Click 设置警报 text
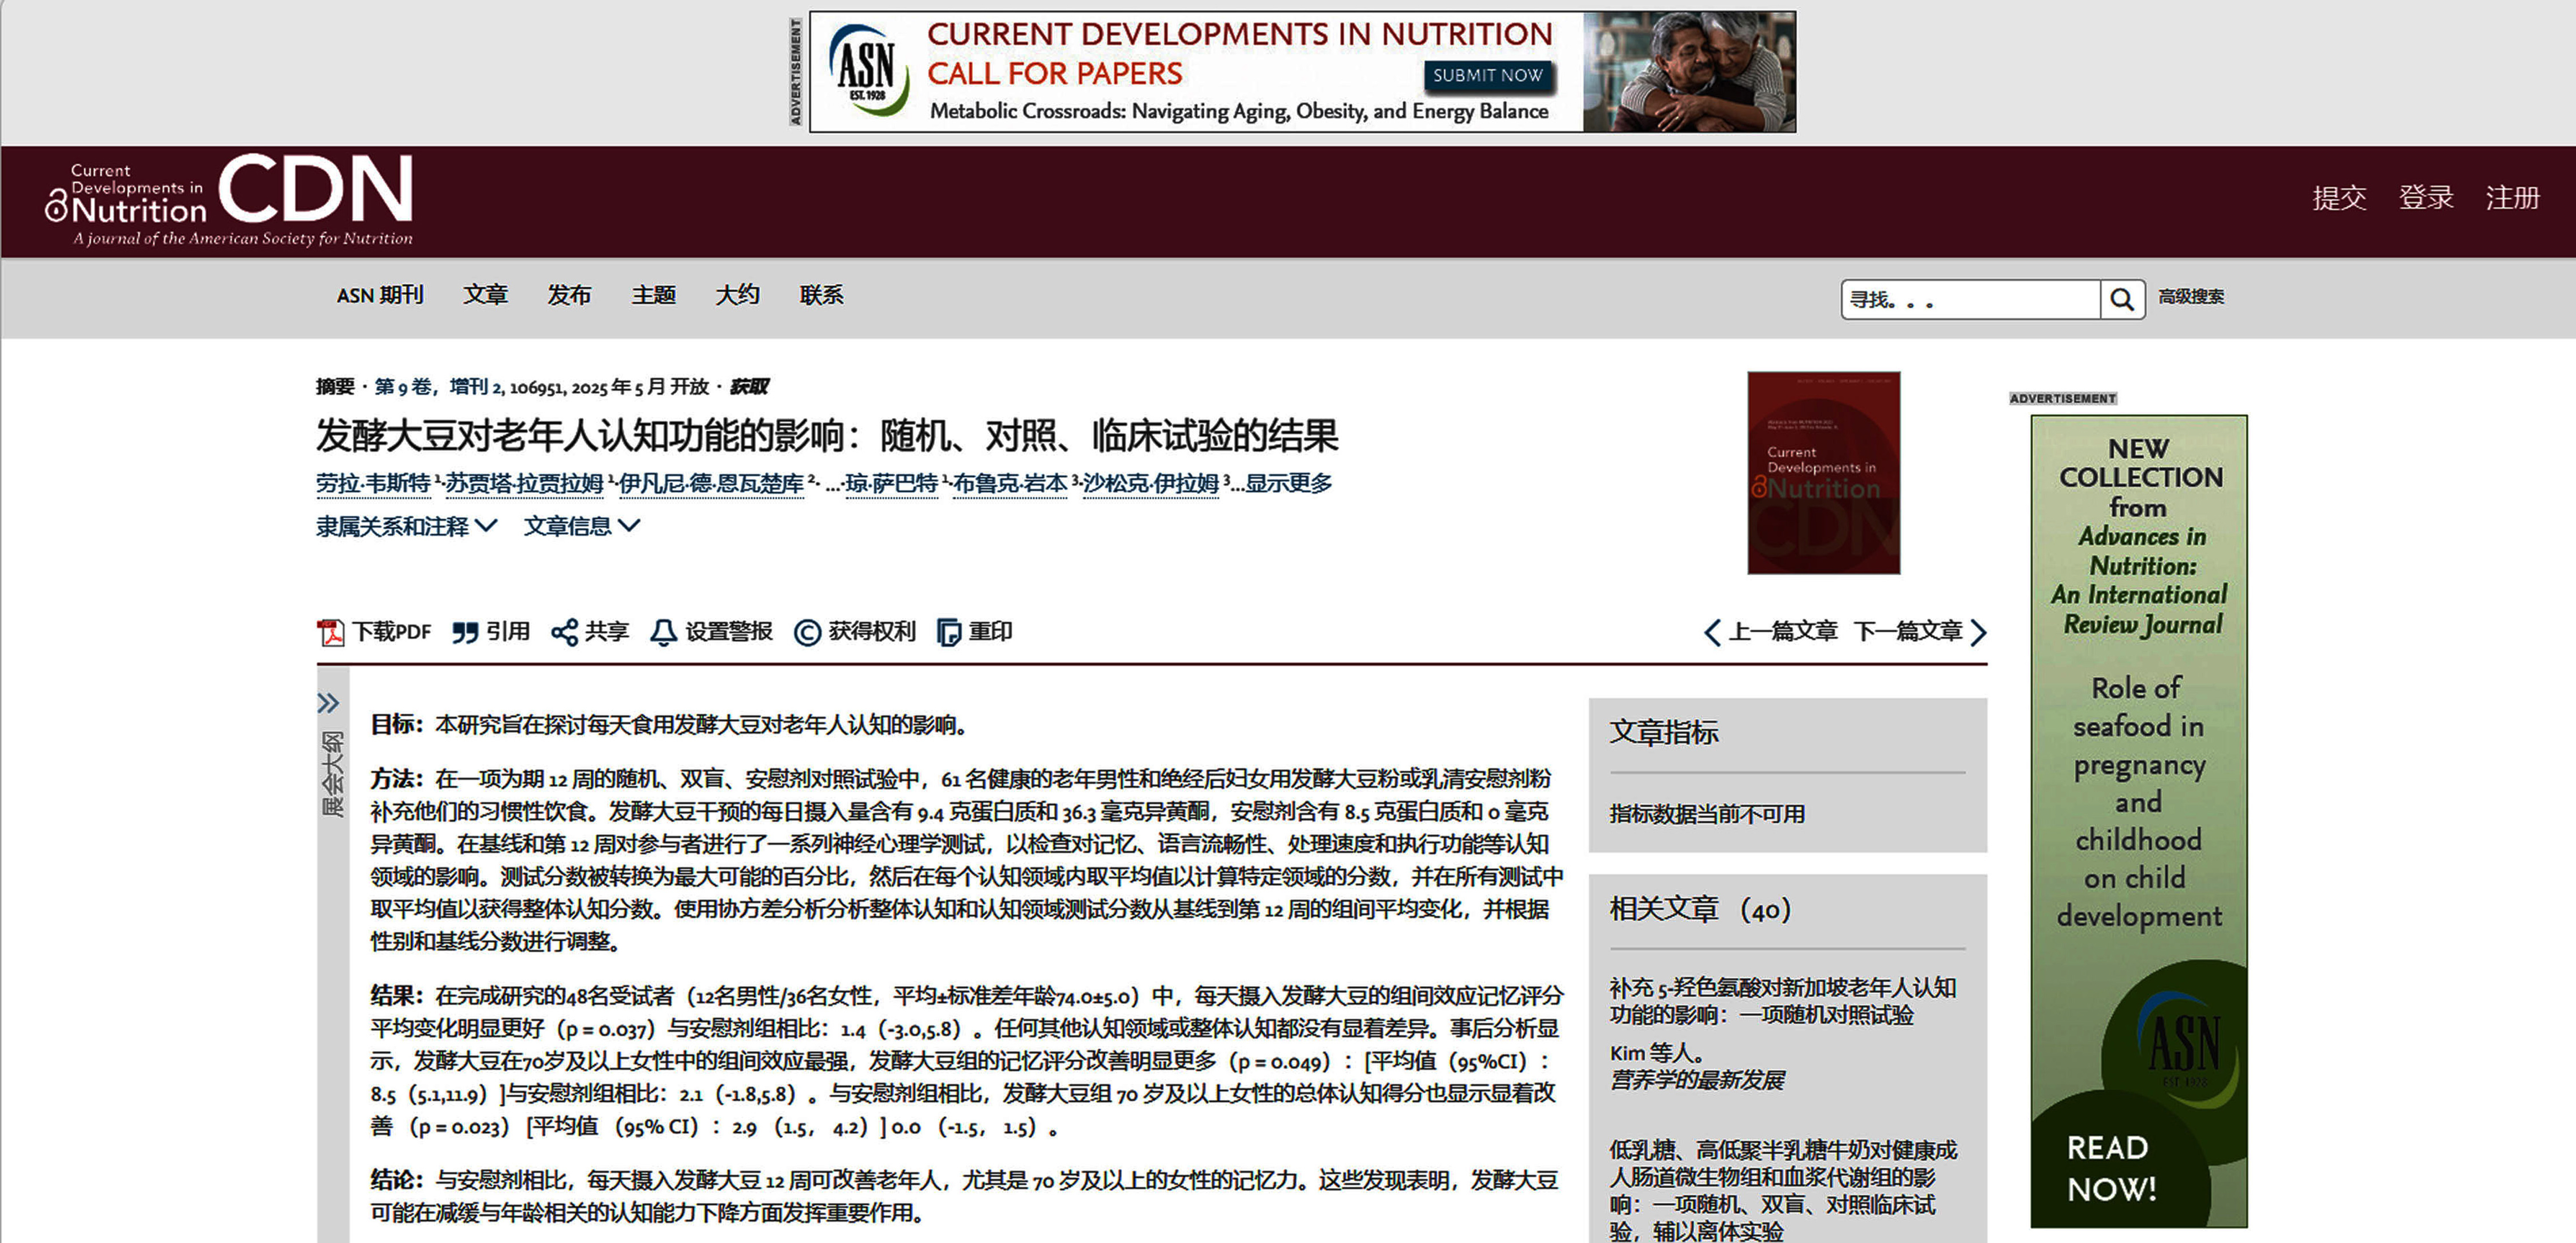This screenshot has width=2576, height=1243. pos(729,632)
